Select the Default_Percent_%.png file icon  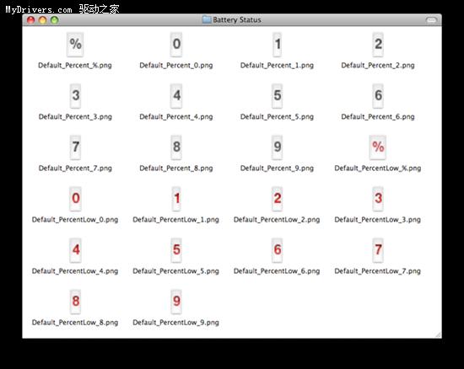[75, 45]
